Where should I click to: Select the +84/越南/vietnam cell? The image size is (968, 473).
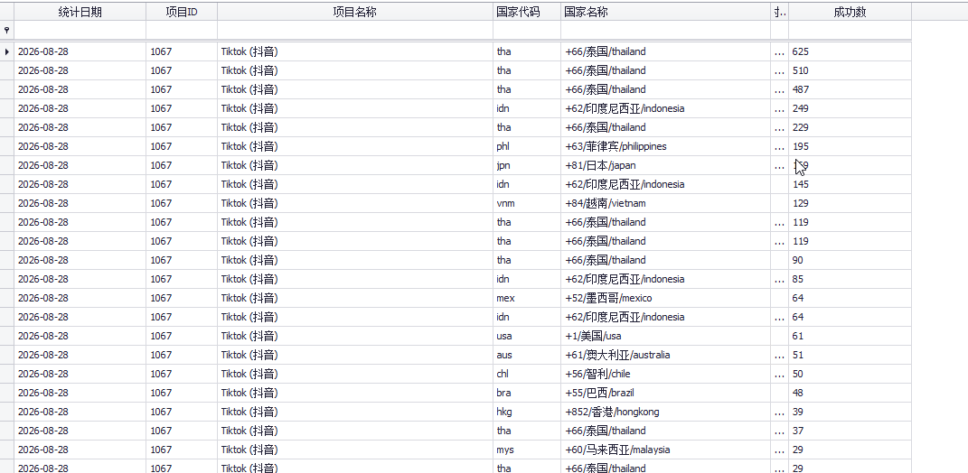pos(665,203)
